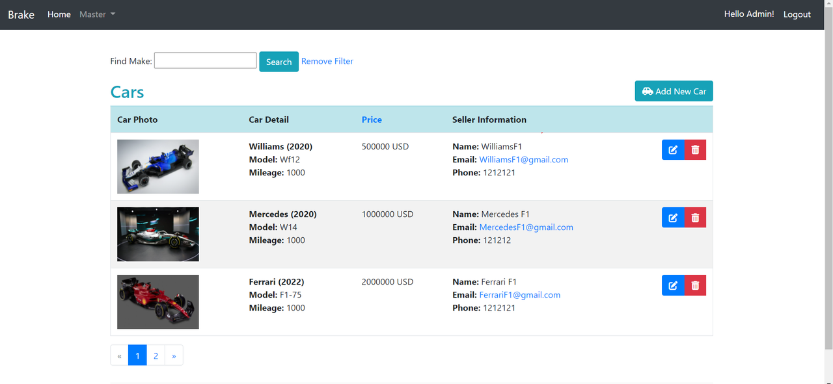Image resolution: width=833 pixels, height=384 pixels.
Task: Delete the Mercedes car entry
Action: [695, 218]
